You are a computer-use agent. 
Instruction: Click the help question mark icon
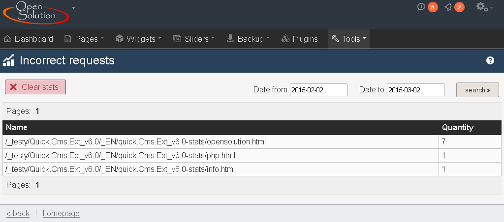click(x=490, y=60)
